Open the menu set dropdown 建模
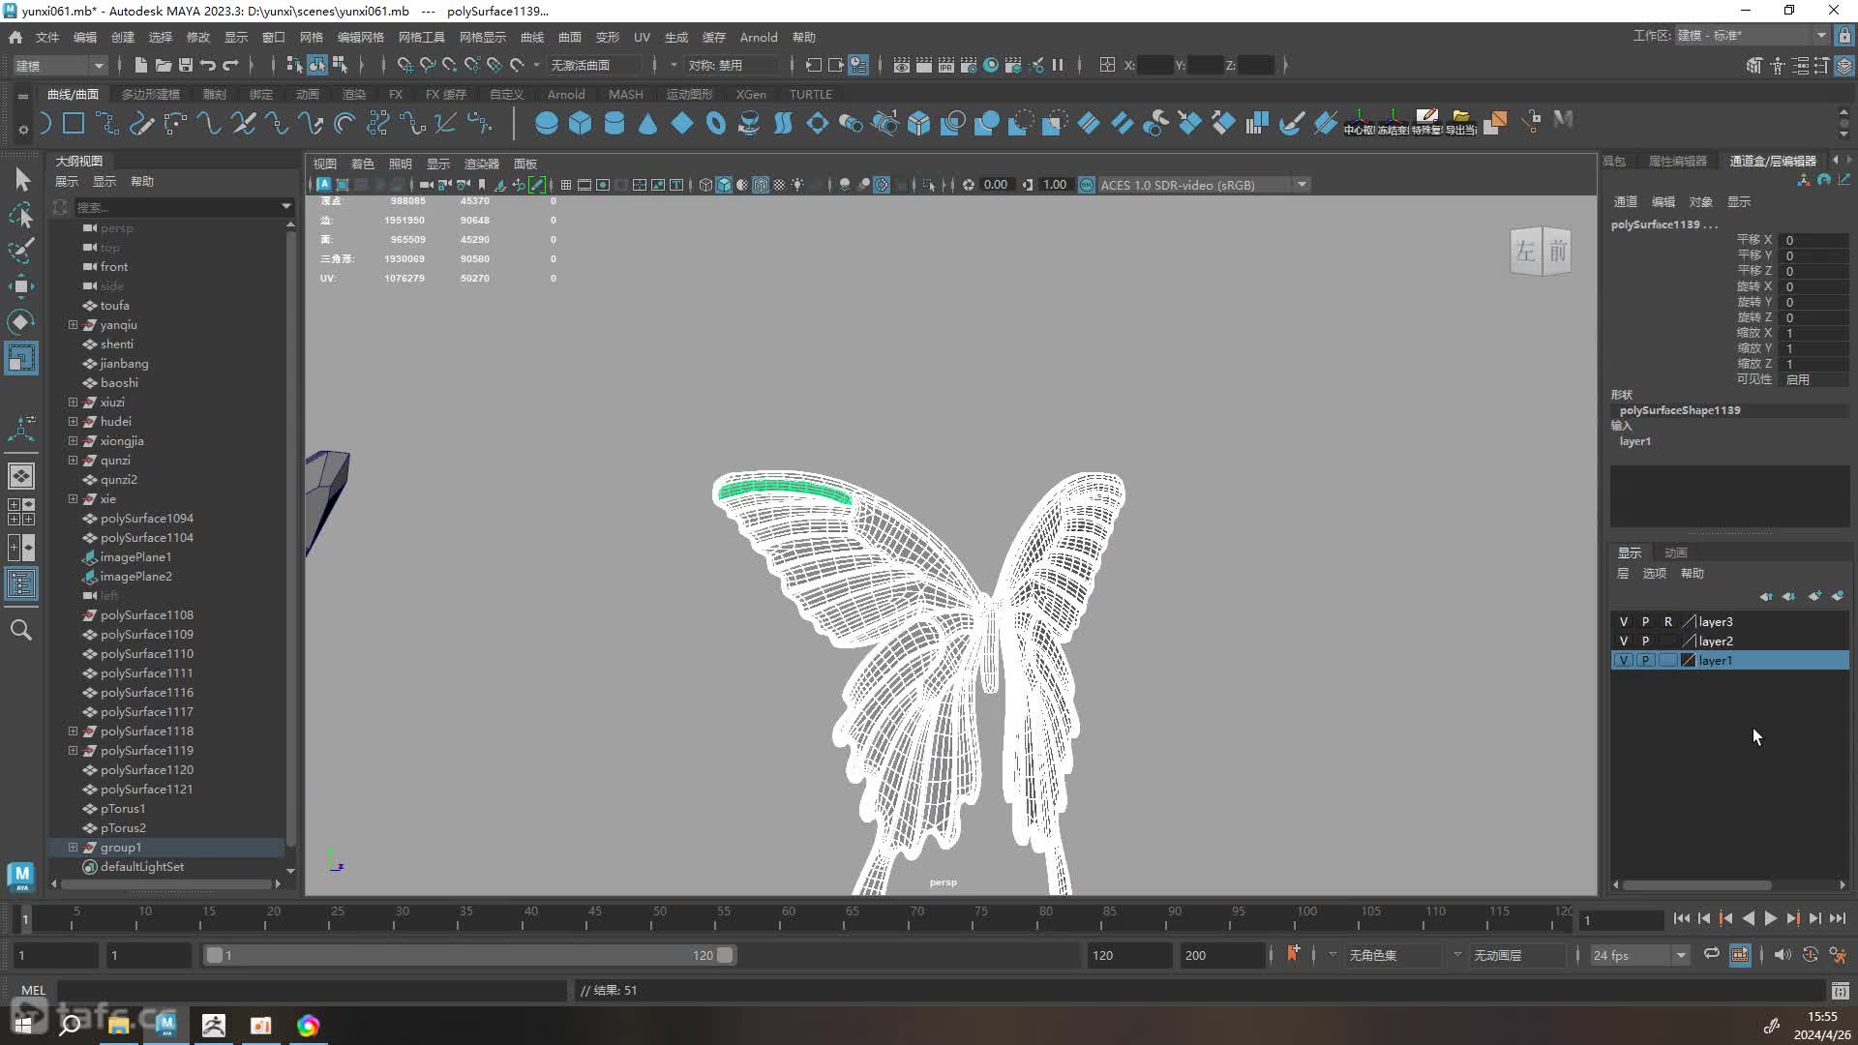Viewport: 1858px width, 1045px height. [59, 65]
